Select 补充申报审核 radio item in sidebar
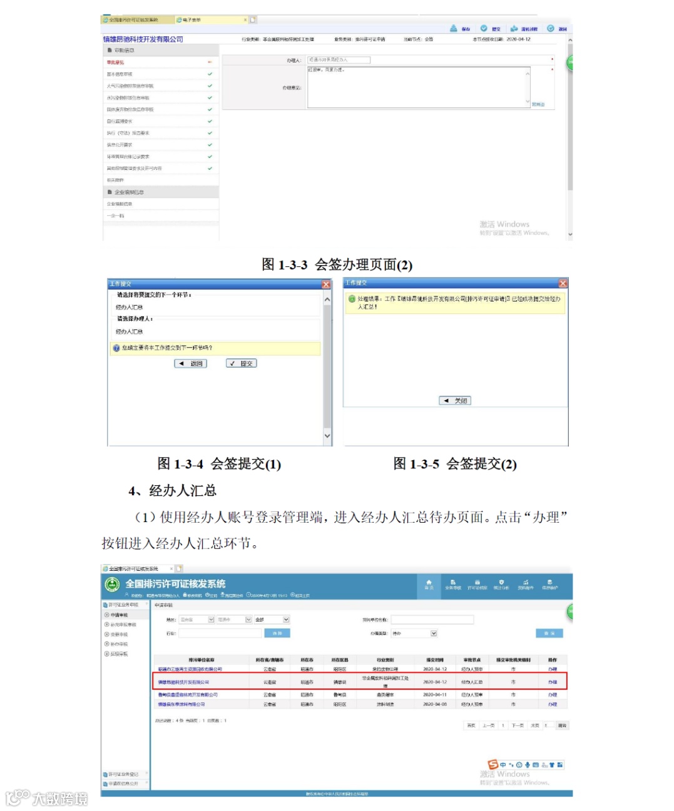 (120, 625)
